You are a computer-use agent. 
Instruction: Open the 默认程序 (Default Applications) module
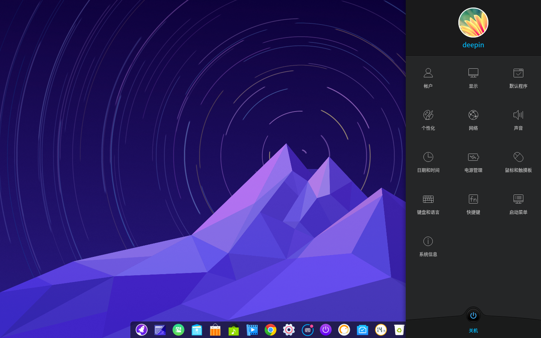pos(518,78)
